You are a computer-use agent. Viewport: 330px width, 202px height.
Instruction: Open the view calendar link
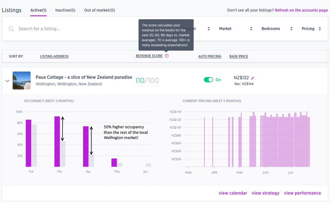pyautogui.click(x=233, y=193)
